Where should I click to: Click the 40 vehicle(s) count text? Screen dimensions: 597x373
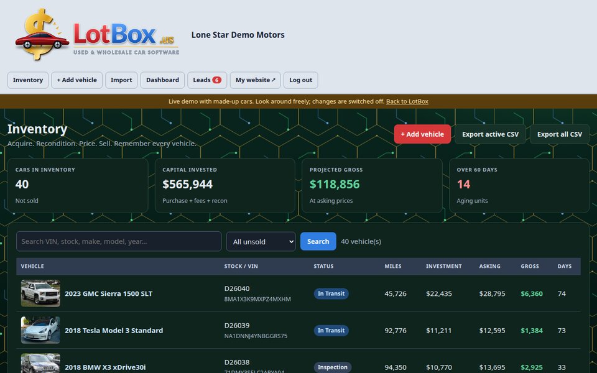(361, 241)
